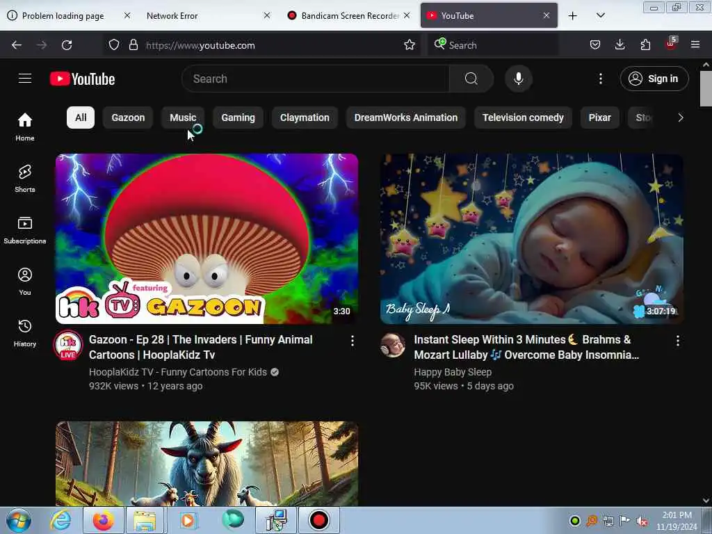This screenshot has width=712, height=534.
Task: Click Bandicam record icon on taskbar
Action: 318,520
